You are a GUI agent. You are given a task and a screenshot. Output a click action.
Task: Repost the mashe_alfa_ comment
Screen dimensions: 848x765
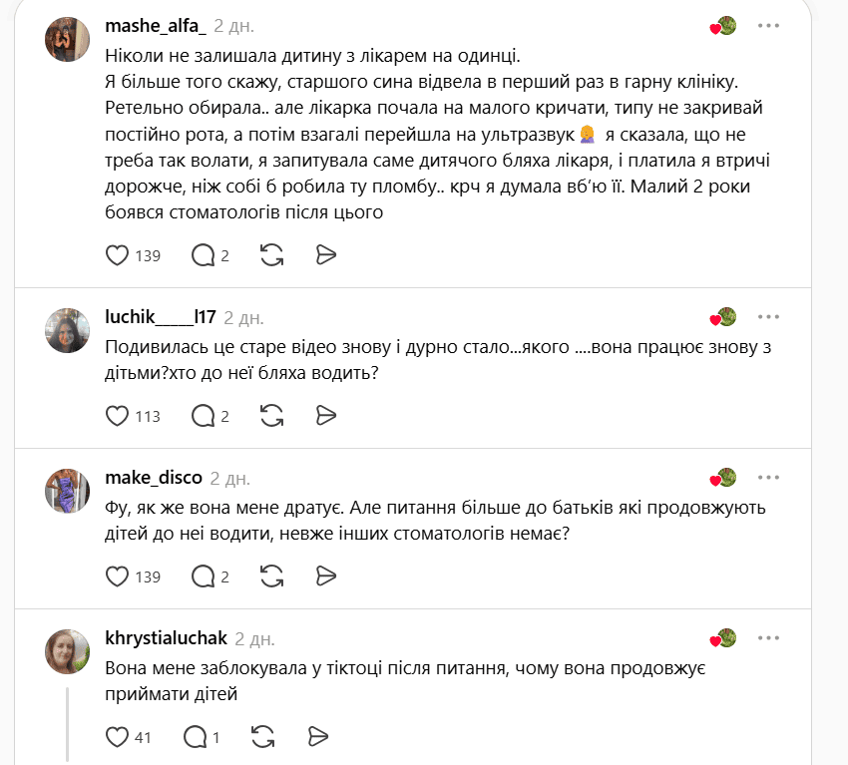pyautogui.click(x=271, y=255)
